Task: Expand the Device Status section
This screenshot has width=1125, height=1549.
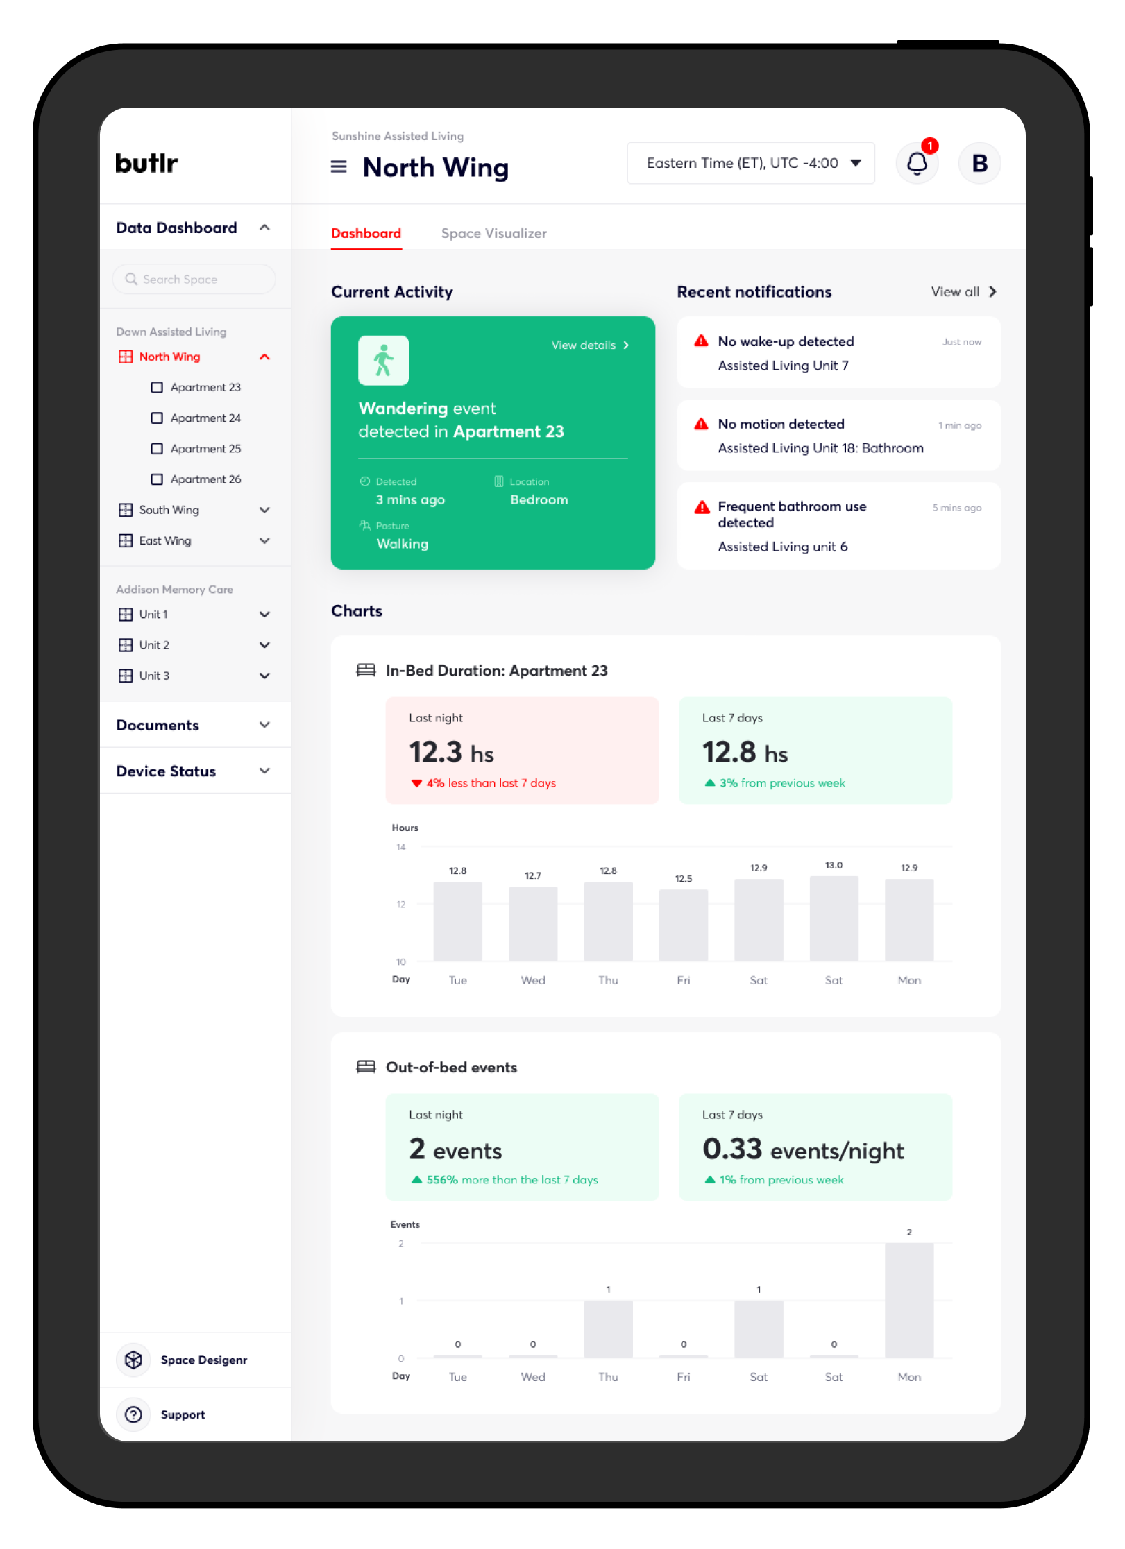Action: [264, 771]
